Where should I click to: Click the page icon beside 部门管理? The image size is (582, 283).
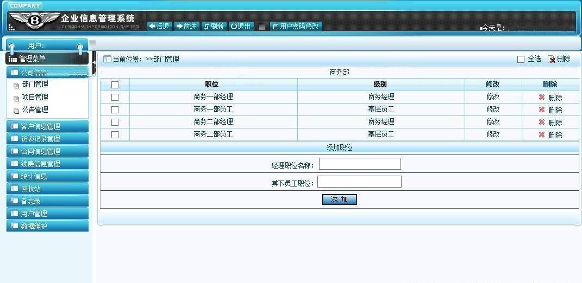point(16,86)
